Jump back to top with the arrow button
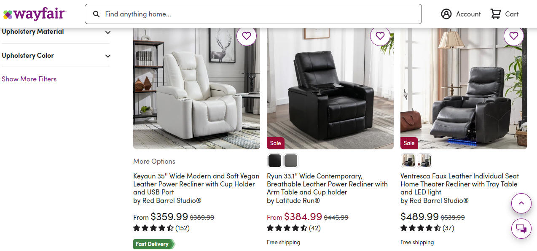 tap(521, 203)
